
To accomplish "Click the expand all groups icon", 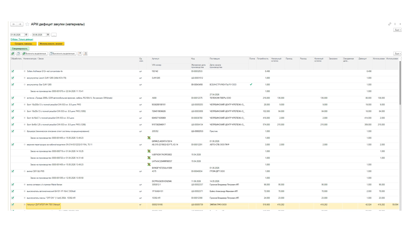I will 85,53.
